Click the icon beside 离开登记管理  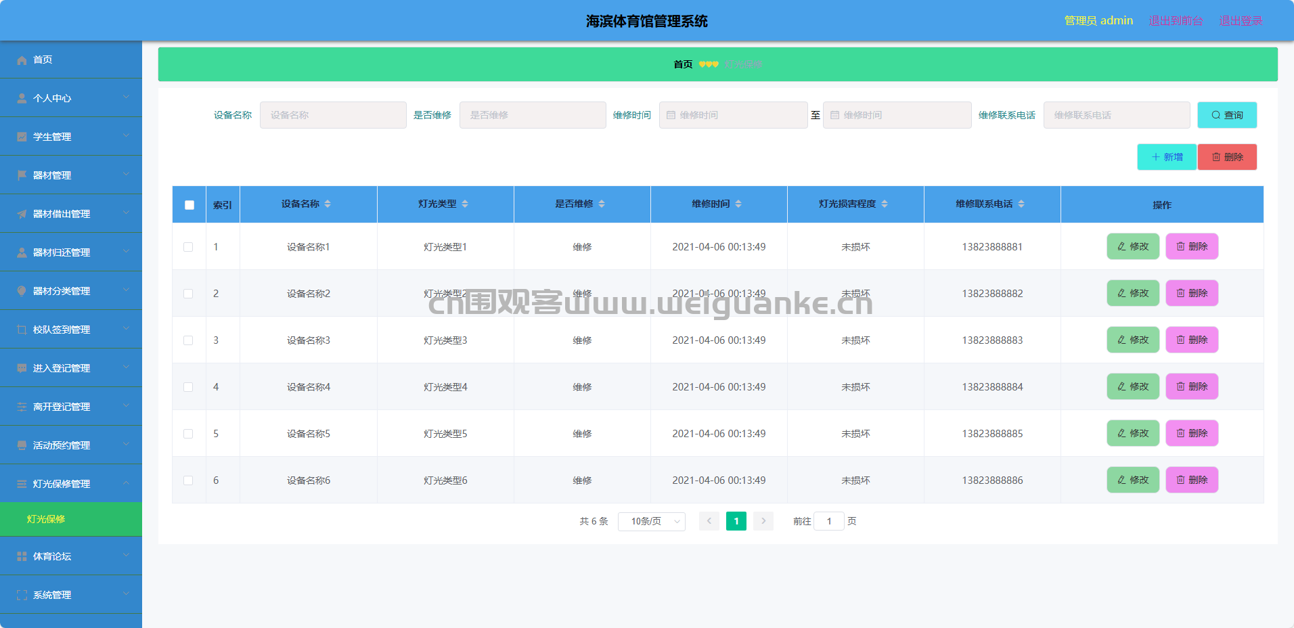pyautogui.click(x=22, y=407)
